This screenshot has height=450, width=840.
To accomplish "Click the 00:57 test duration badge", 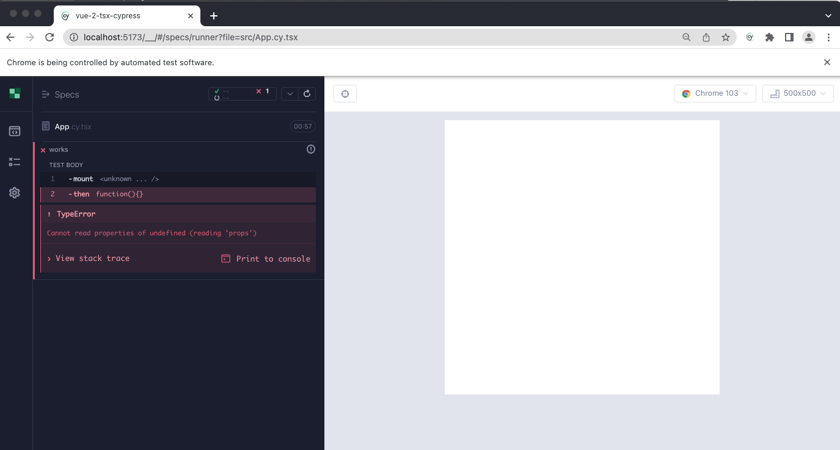I will click(x=302, y=126).
